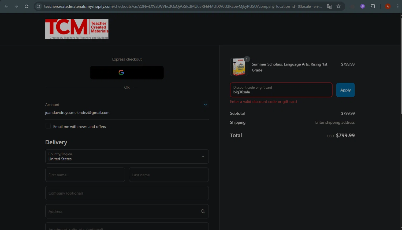Viewport: 402px width, 230px height.
Task: Click the address search magnifier icon
Action: 203,211
